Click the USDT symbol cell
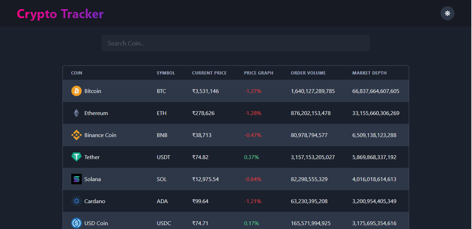This screenshot has height=229, width=472. [164, 157]
